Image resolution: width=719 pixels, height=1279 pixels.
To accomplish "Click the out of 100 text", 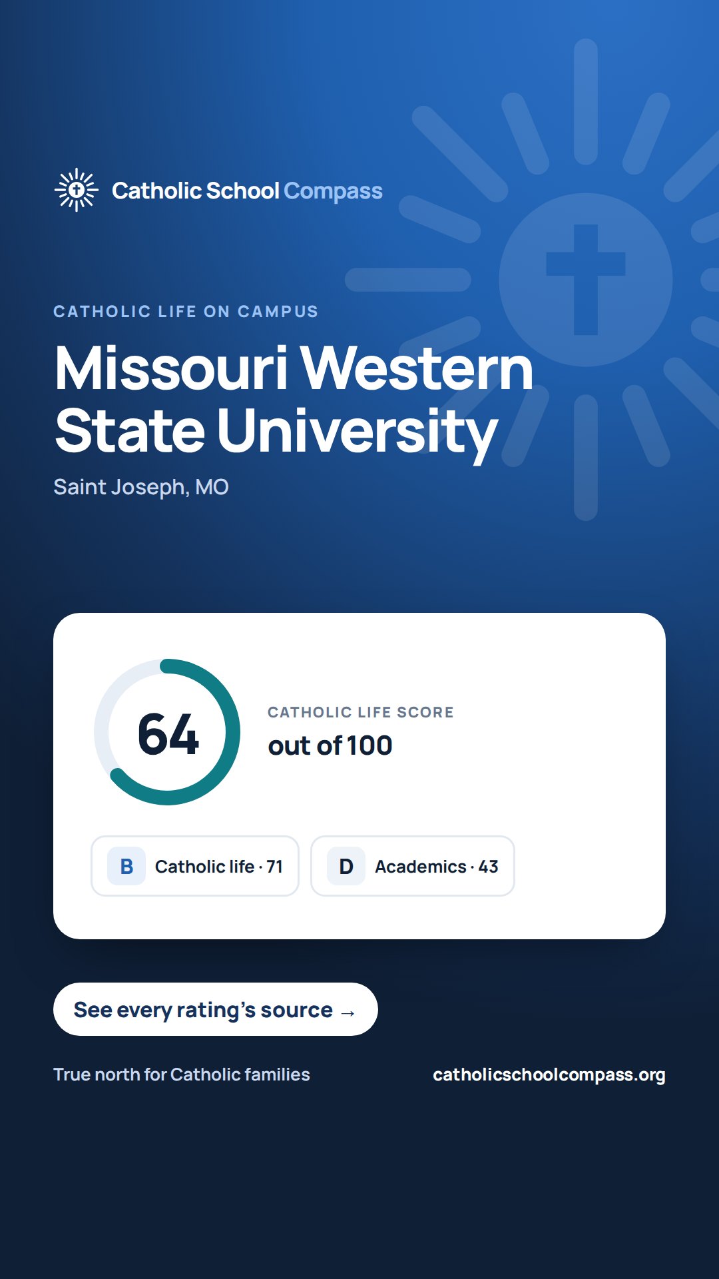I will (330, 745).
